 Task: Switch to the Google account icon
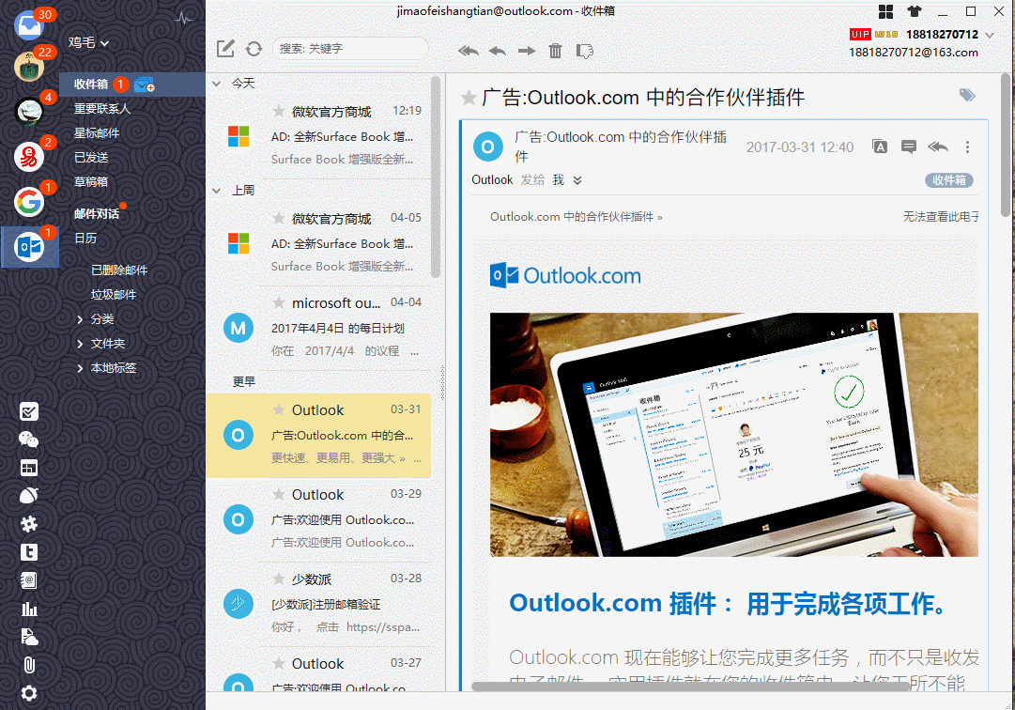pyautogui.click(x=29, y=202)
